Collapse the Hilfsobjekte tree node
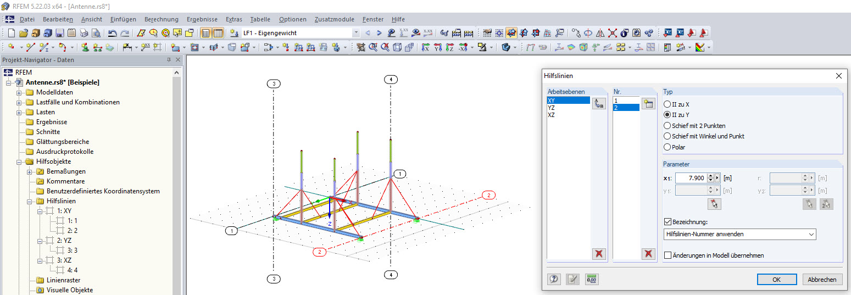 [x=19, y=162]
